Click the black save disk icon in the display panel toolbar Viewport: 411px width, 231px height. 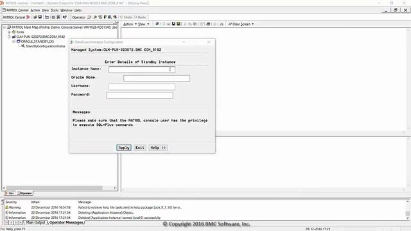click(173, 24)
